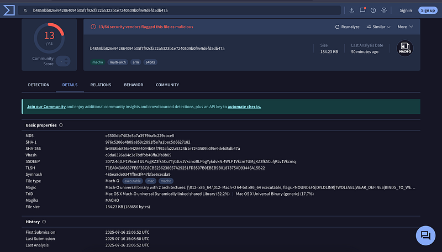Switch to the Detection tab
Viewport: 442px width, 252px height.
click(x=39, y=85)
